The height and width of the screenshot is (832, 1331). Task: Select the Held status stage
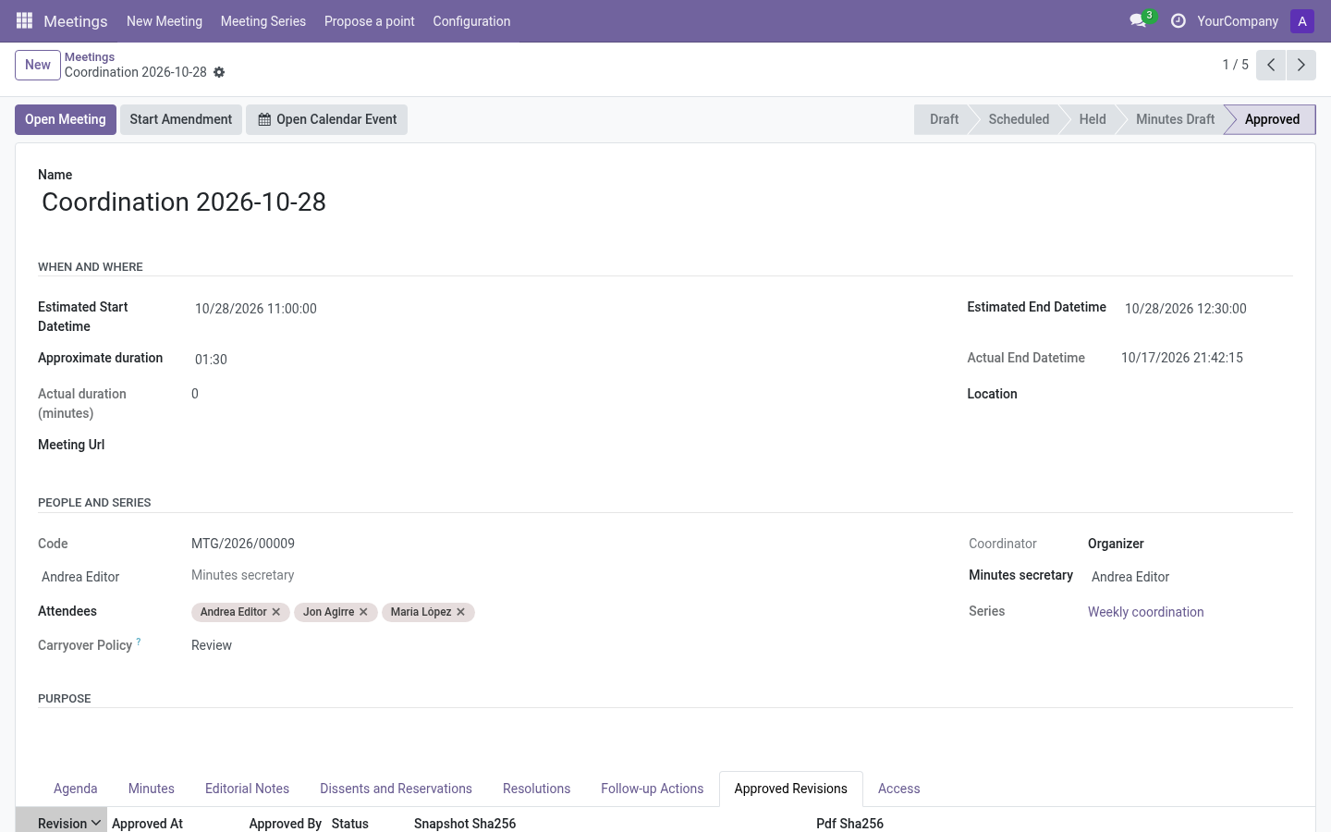[1093, 119]
